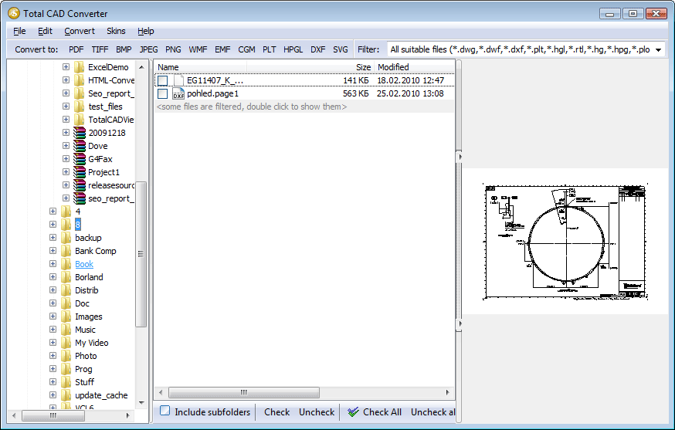This screenshot has height=430, width=675.
Task: Click the Music folder icon
Action: coord(66,330)
